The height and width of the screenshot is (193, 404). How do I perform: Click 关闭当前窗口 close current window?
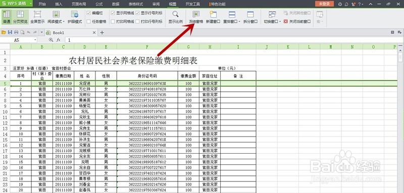click(x=297, y=22)
